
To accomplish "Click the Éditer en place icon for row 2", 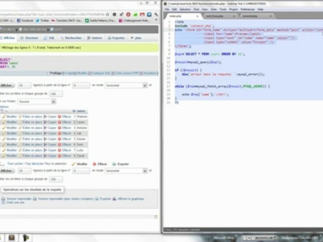I will [x=20, y=122].
